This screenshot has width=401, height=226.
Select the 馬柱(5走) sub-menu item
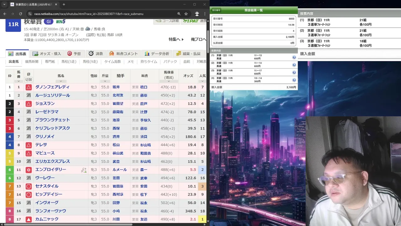69,62
